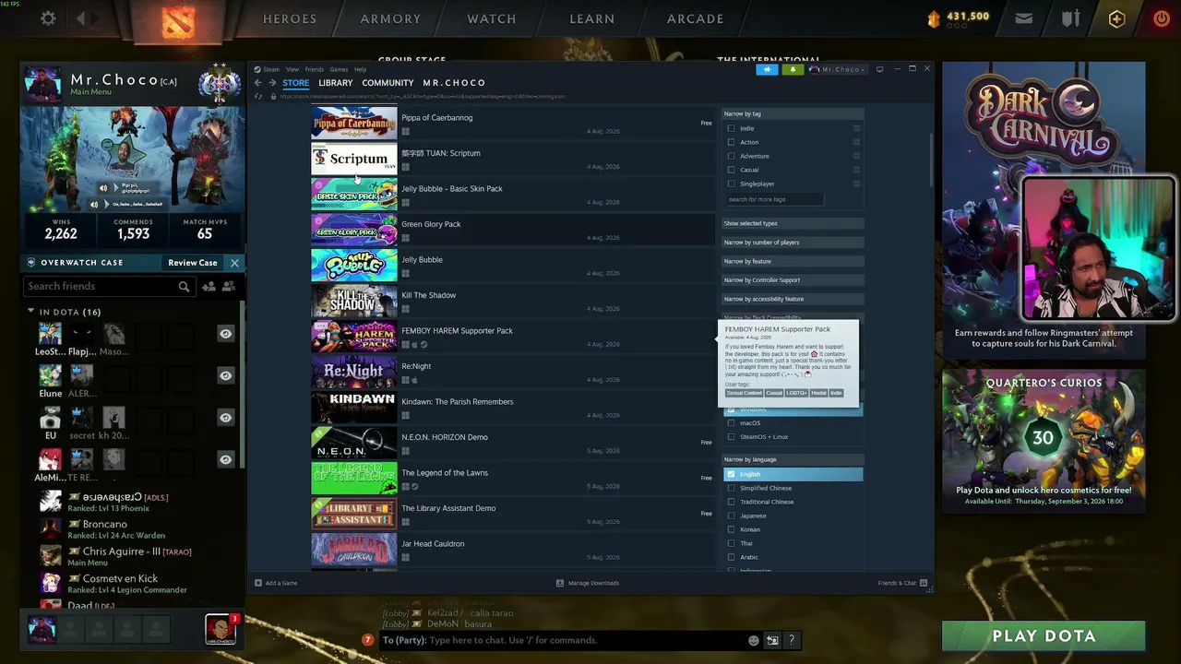Screen dimensions: 1181x664
Task: Open the chat emoticon picker
Action: tap(754, 640)
